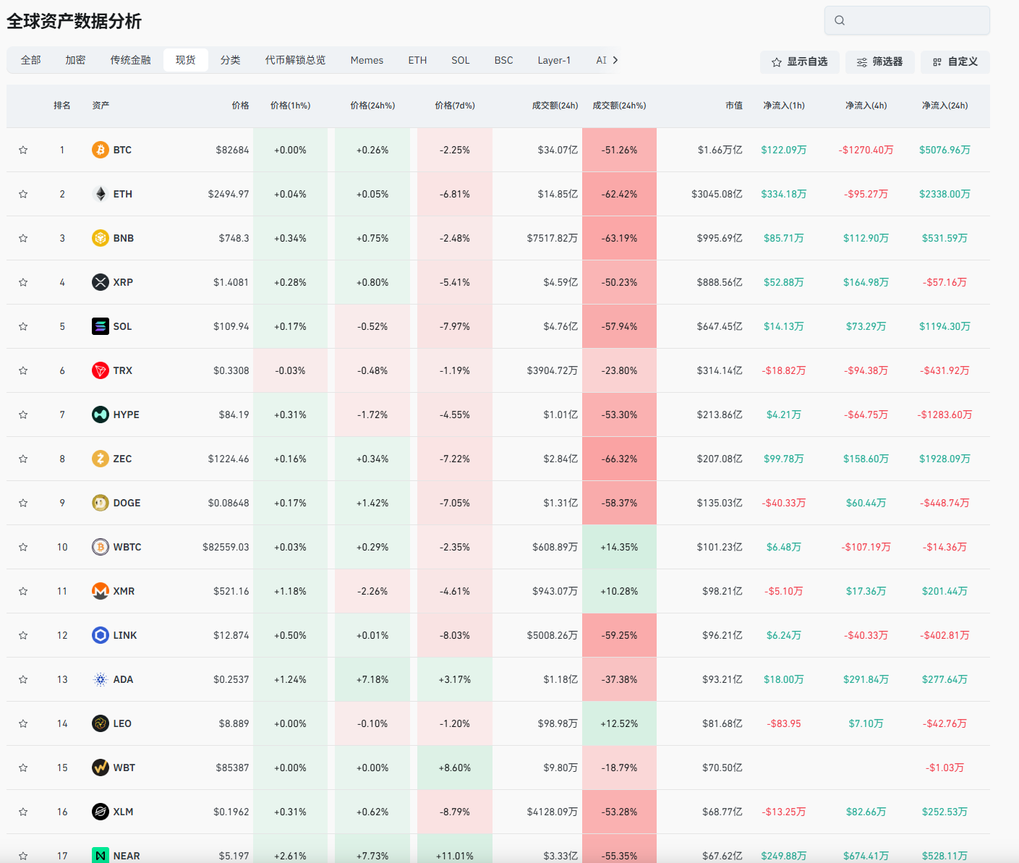The image size is (1019, 863).
Task: Click the LINK coin icon
Action: point(101,635)
